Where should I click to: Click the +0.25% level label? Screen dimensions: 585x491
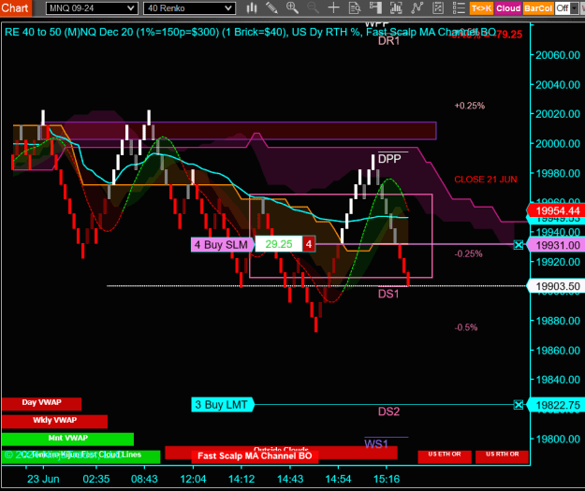pos(470,106)
